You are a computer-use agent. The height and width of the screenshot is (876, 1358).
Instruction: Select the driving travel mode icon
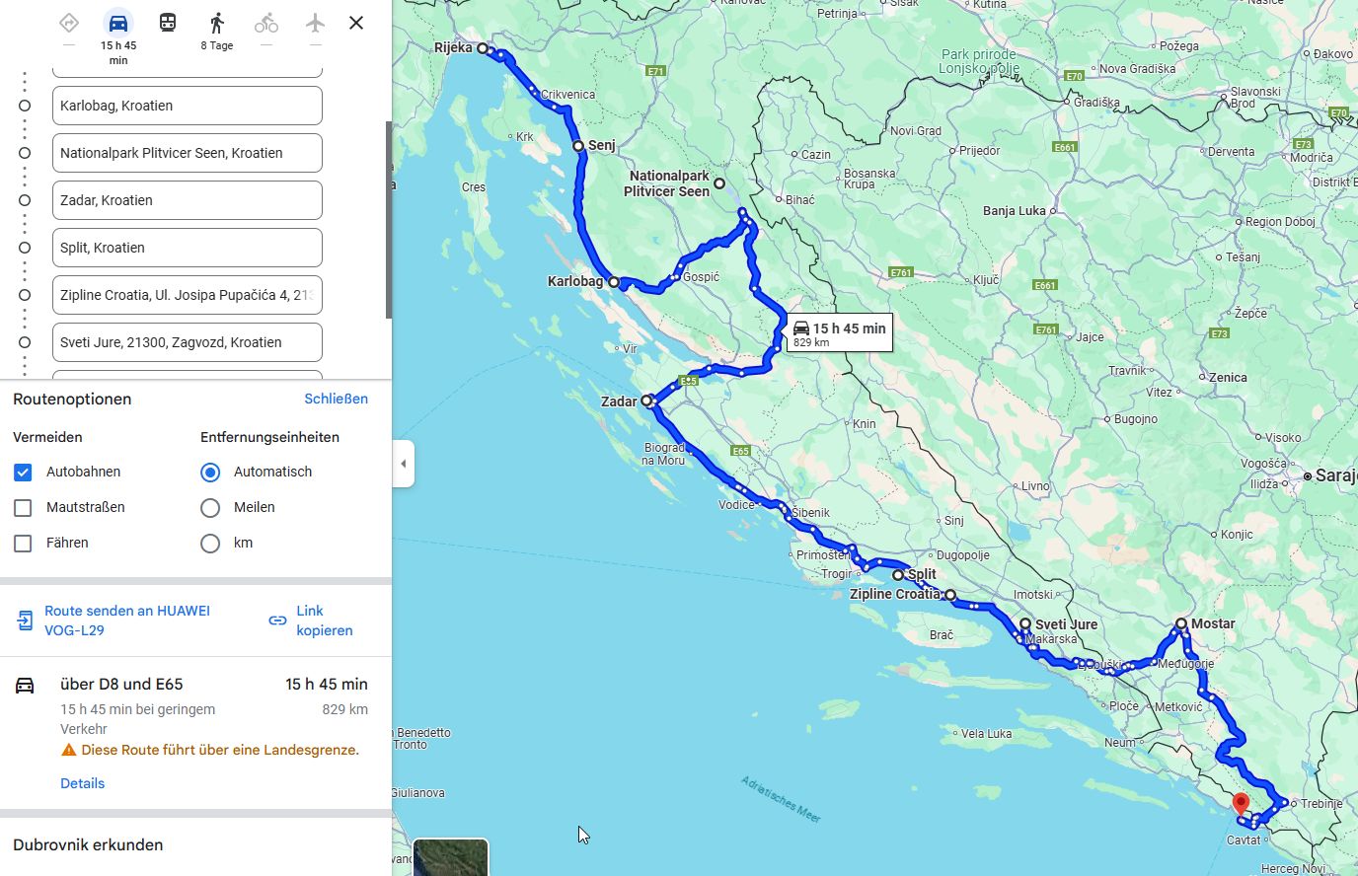click(117, 25)
